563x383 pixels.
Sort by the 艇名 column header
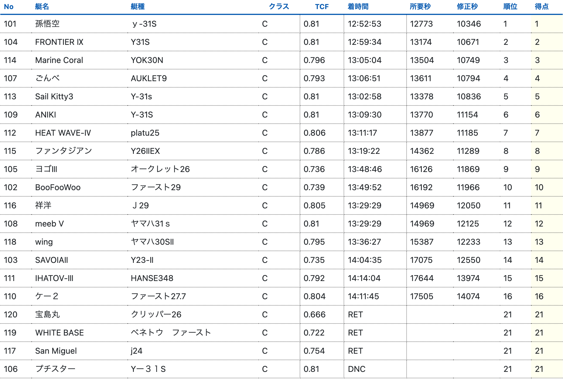(x=42, y=6)
